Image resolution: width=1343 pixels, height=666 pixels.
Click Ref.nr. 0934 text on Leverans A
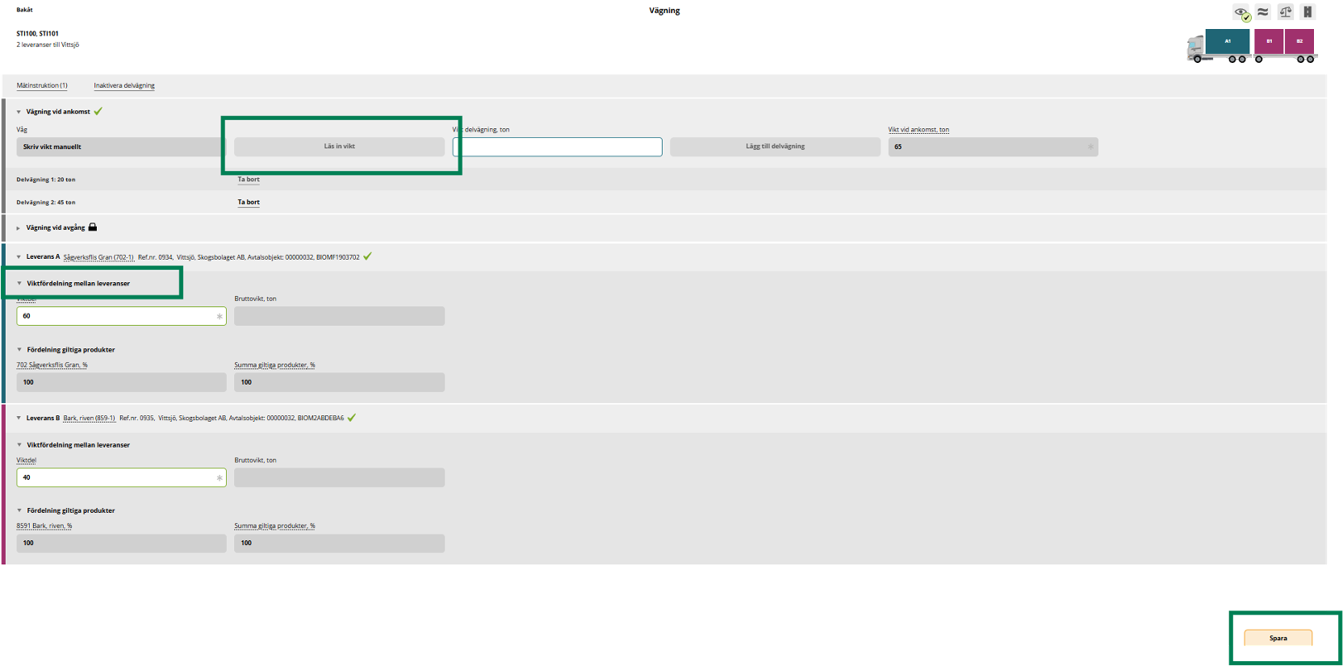click(x=155, y=257)
